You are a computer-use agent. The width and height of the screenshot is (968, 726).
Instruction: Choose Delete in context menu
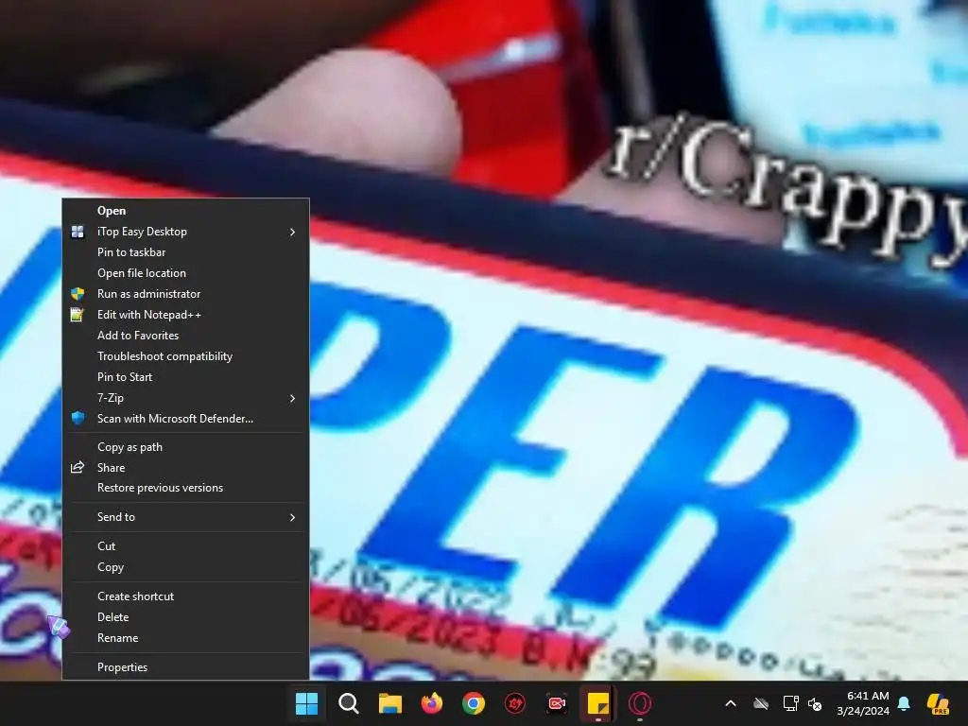coord(185,617)
